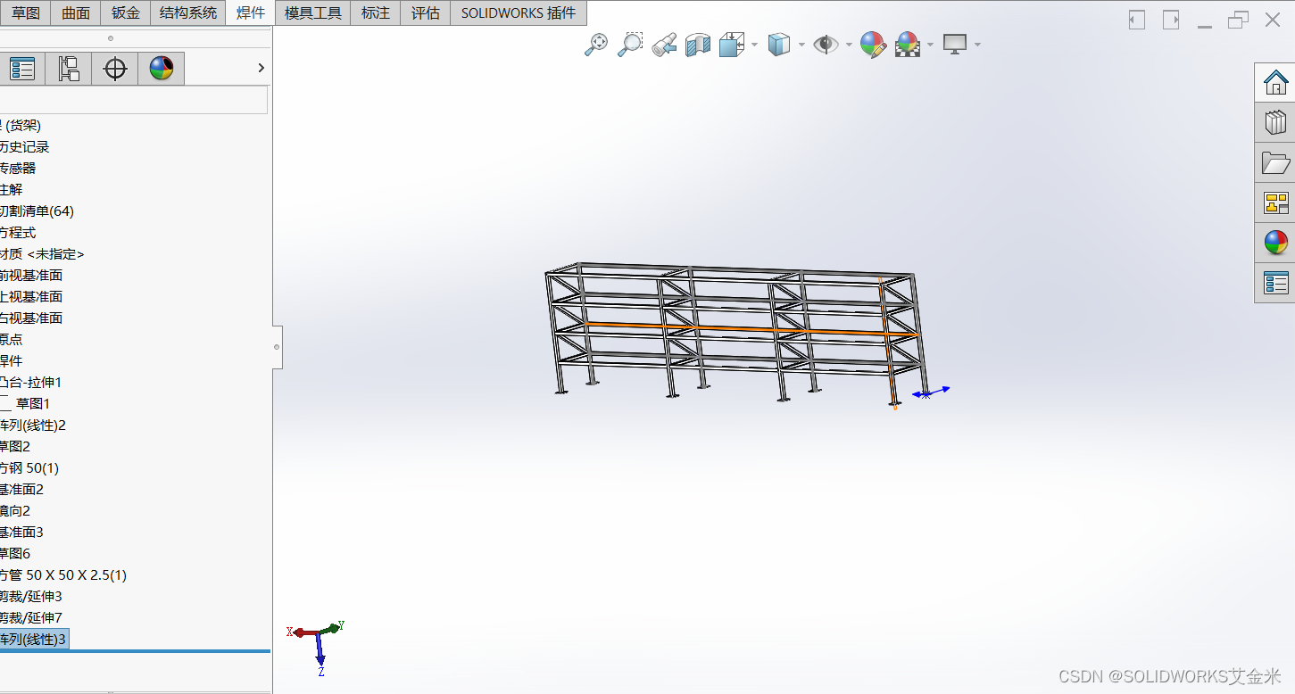
Task: Select 草图1 in the feature tree
Action: (x=33, y=404)
